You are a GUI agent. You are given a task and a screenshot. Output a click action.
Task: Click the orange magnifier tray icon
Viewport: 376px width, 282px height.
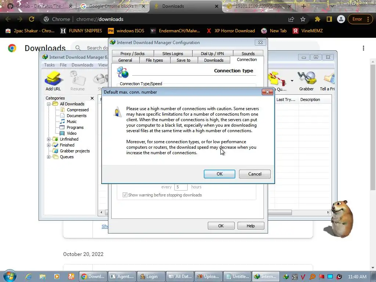[x=312, y=277]
